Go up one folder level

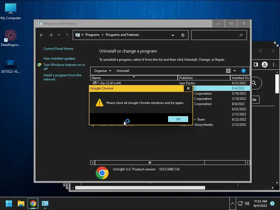[67, 35]
